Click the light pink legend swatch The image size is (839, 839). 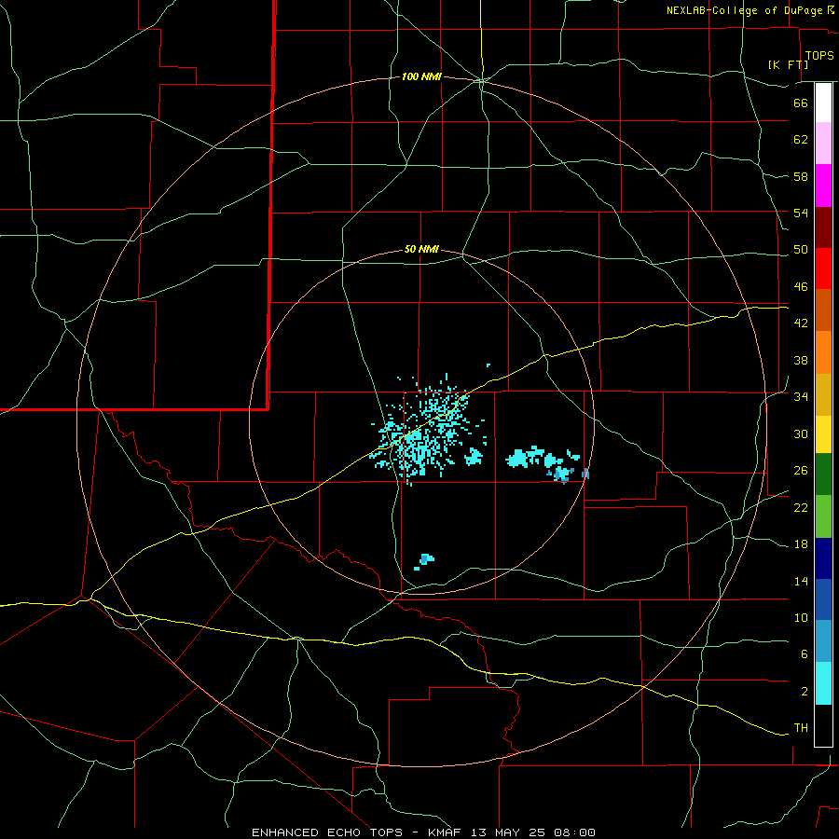[823, 144]
